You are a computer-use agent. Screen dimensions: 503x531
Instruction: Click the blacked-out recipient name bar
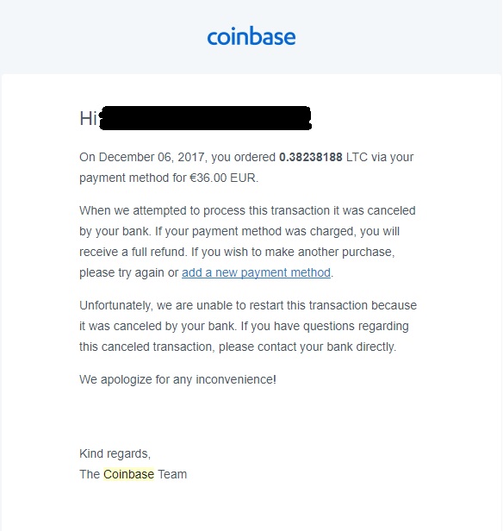pos(205,118)
